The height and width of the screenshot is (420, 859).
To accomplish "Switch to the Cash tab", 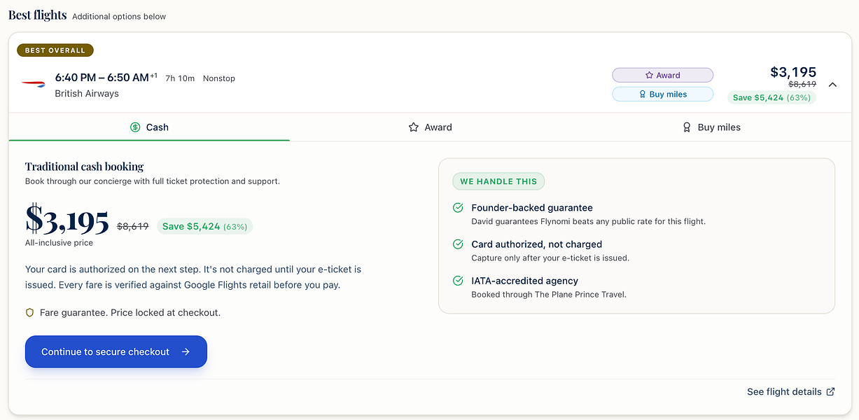I will (149, 127).
